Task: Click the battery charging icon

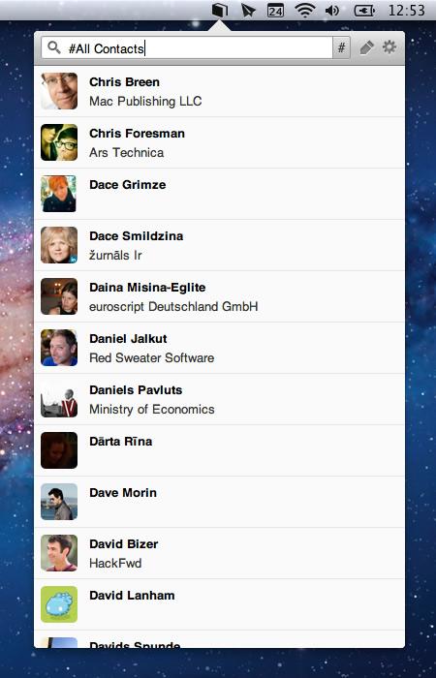Action: point(364,10)
